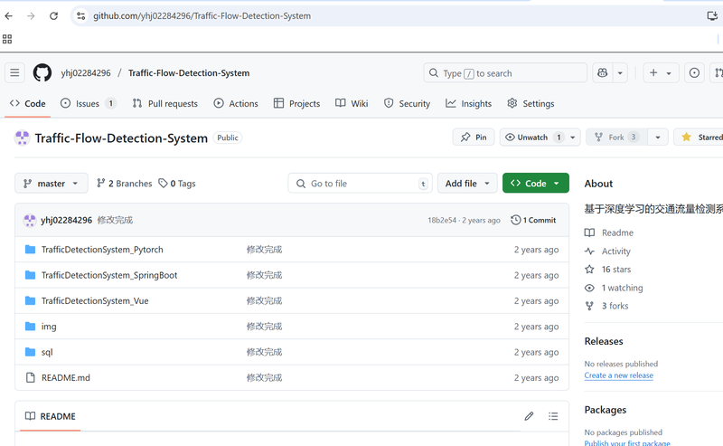Fork the repository

click(617, 138)
